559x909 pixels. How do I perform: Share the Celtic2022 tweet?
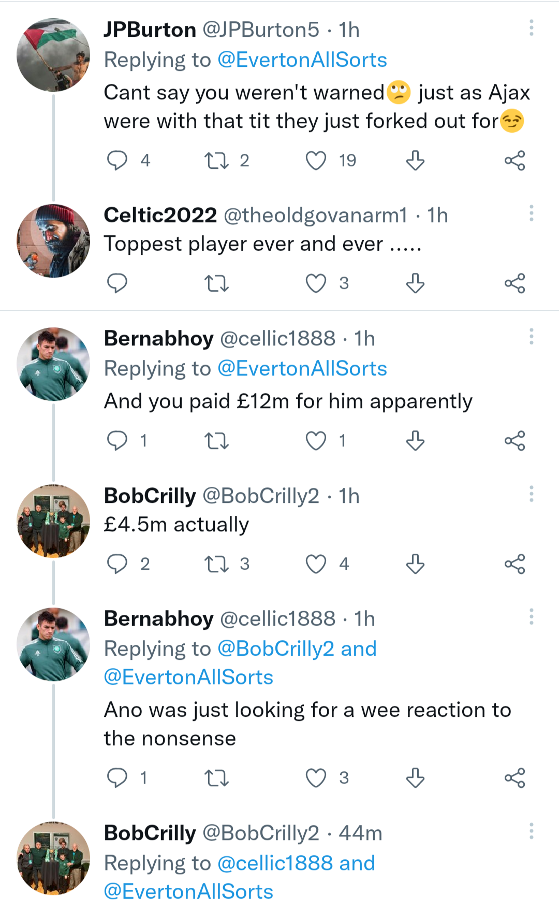coord(515,283)
